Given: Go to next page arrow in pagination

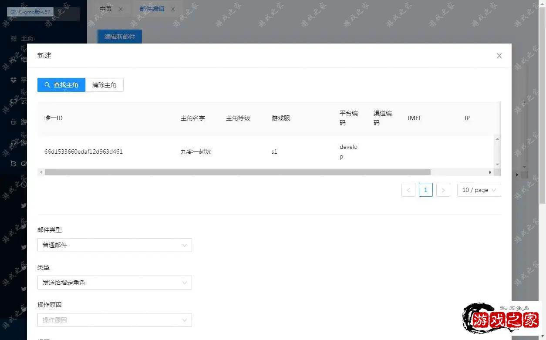Looking at the screenshot, I should (443, 190).
